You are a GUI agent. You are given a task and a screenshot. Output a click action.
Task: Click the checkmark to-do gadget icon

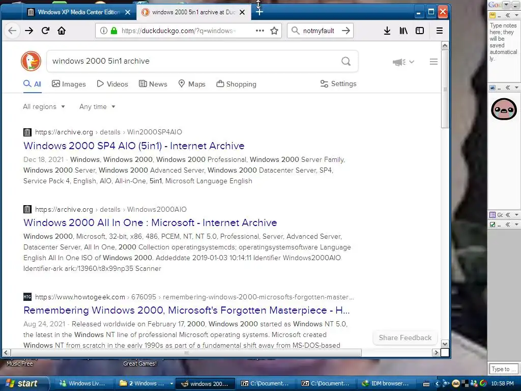[x=493, y=225]
